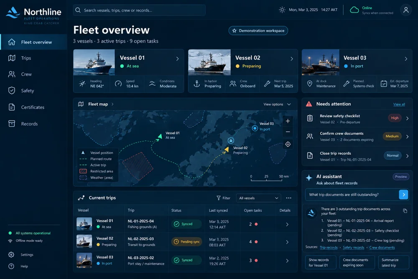This screenshot has width=418, height=279.
Task: Expand Vessel 01 card chevron
Action: click(178, 59)
